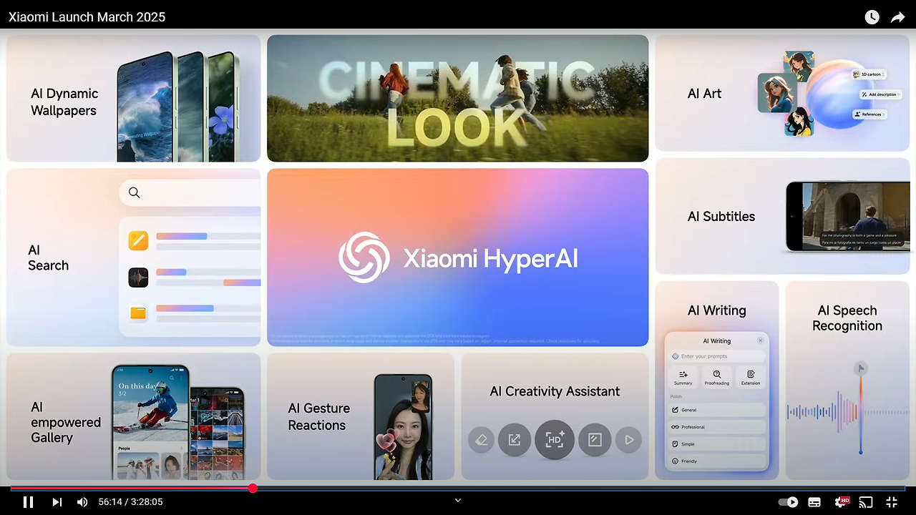
Task: Click the AI Creativity Assistant heading
Action: tap(555, 391)
